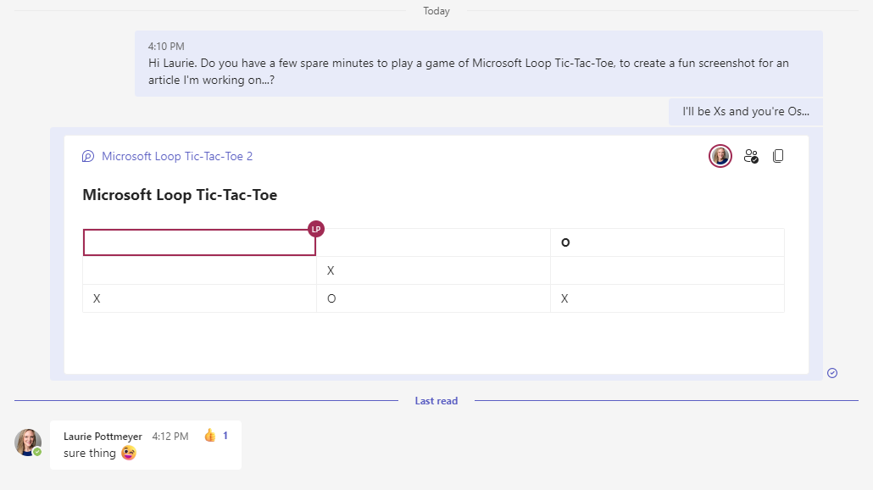Image resolution: width=873 pixels, height=490 pixels.
Task: Click the 'sure thing' message text
Action: 90,454
